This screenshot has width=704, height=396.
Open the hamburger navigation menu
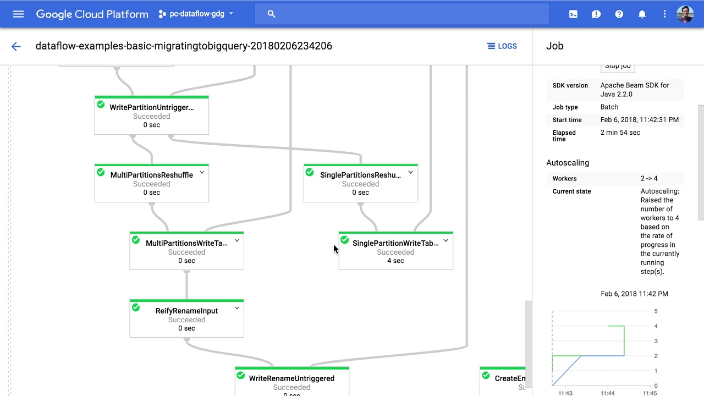(x=18, y=14)
